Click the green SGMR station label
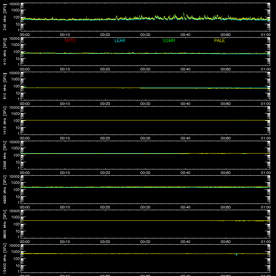The image size is (276, 276). [x=169, y=40]
